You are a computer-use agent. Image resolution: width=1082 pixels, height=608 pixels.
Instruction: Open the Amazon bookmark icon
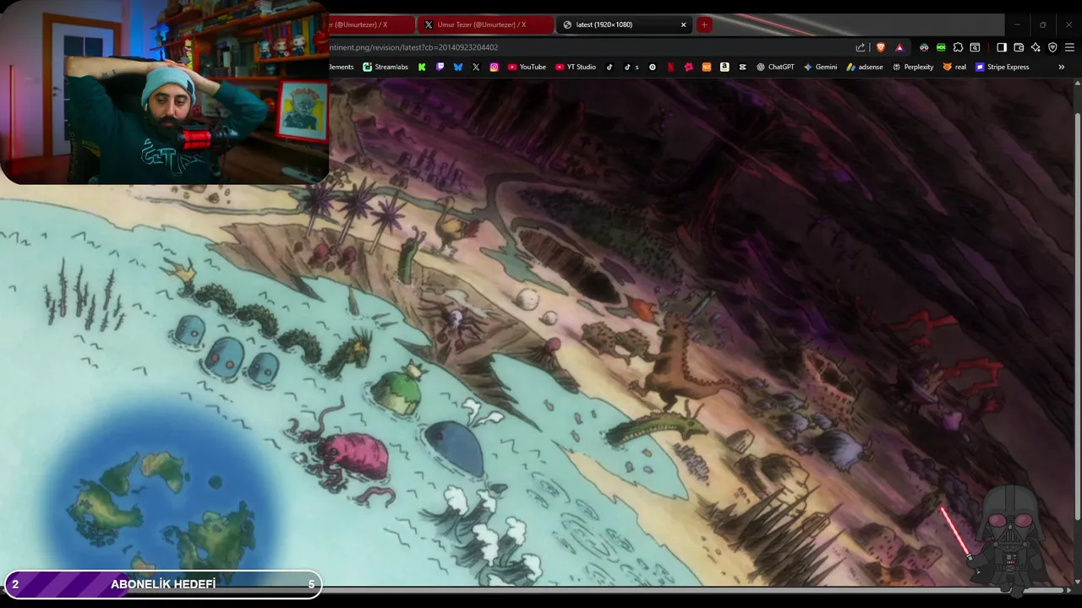click(x=724, y=67)
